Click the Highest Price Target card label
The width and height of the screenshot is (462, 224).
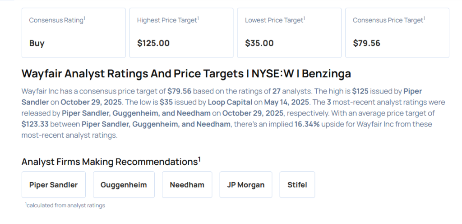[x=167, y=20]
